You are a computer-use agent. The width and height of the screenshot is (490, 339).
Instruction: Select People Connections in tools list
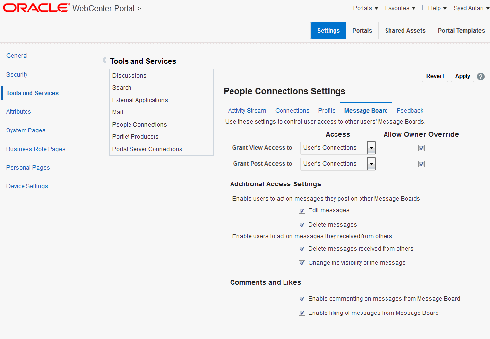click(x=161, y=124)
